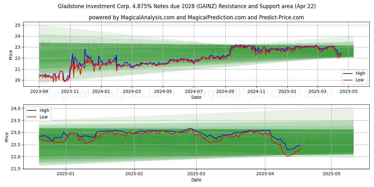
Task: Click the '2024-11' tick label
Action: (257, 92)
